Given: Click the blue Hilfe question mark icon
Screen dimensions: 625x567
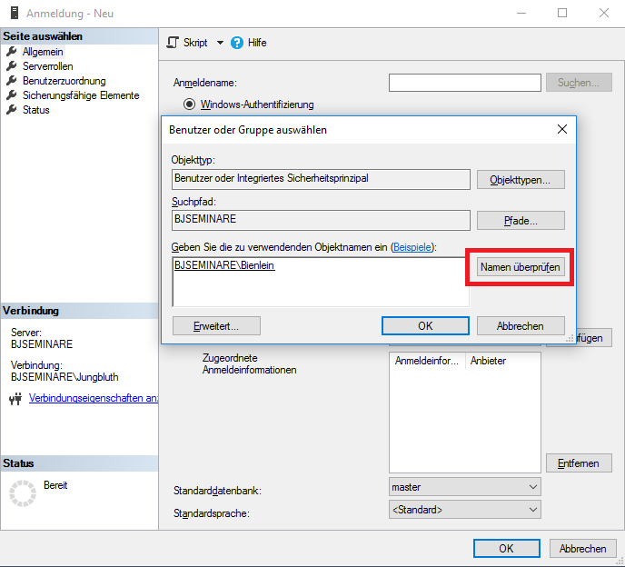Looking at the screenshot, I should [x=237, y=43].
